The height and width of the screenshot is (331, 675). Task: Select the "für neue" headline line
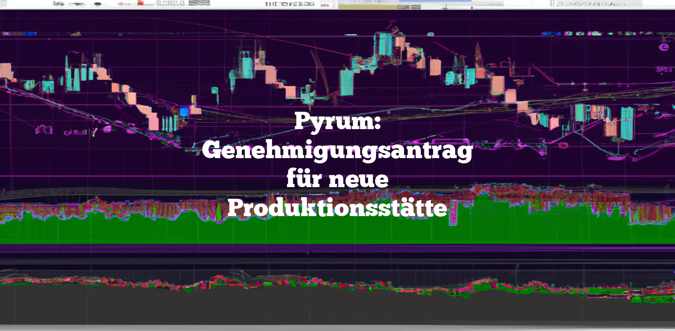[x=337, y=179]
